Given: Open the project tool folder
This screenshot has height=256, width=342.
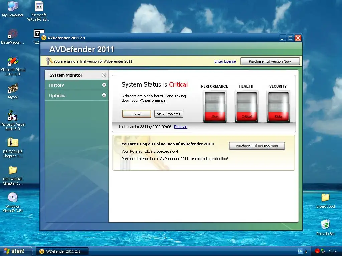Looking at the screenshot, I should tap(325, 201).
